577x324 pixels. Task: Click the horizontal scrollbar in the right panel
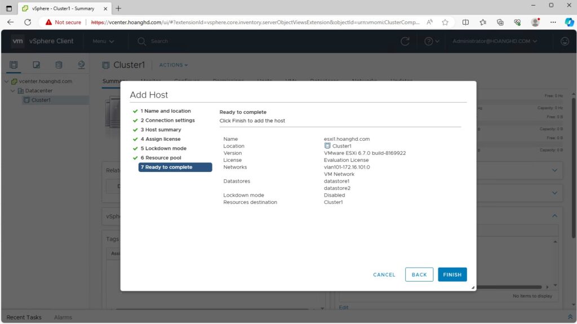509,287
